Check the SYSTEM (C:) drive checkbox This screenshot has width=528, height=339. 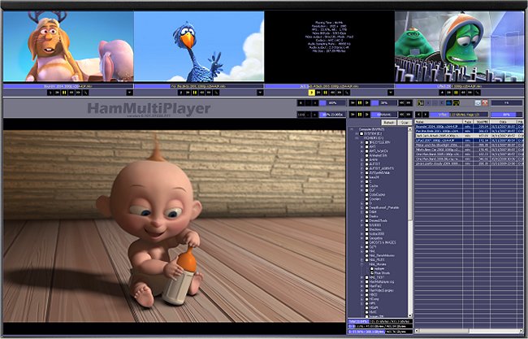click(x=361, y=134)
